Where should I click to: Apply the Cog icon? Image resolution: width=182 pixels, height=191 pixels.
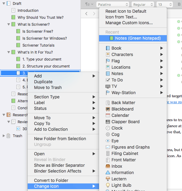pyautogui.click(x=133, y=134)
